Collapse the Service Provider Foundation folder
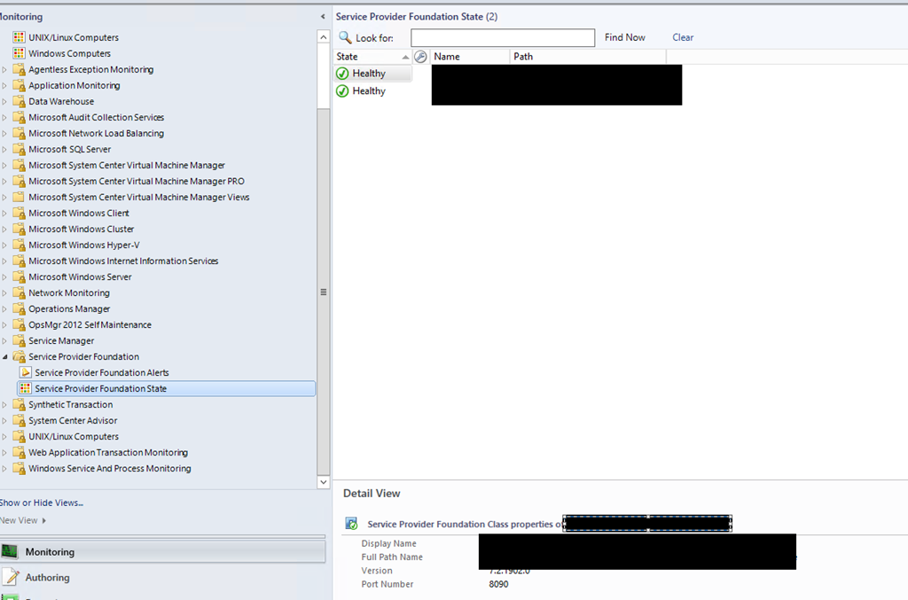This screenshot has width=908, height=600. click(4, 357)
